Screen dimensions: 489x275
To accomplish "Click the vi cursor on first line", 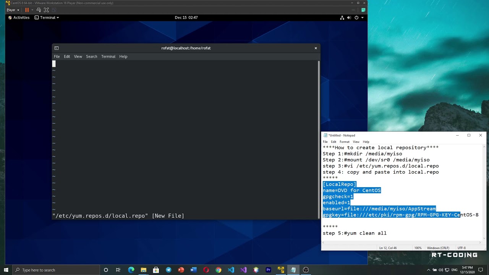I will 54,64.
